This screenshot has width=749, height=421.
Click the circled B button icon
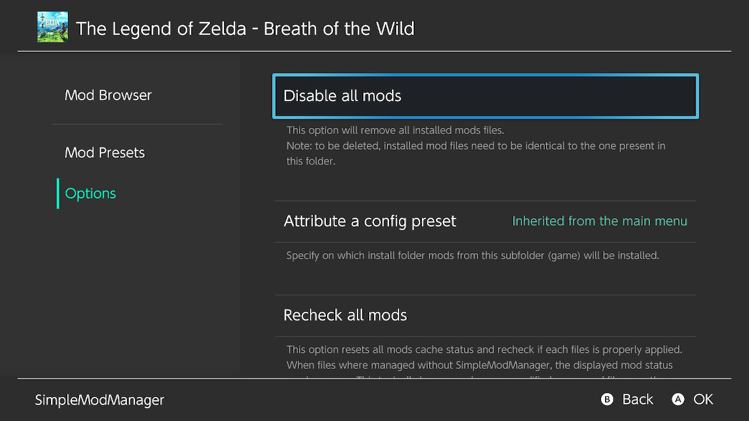coord(607,399)
